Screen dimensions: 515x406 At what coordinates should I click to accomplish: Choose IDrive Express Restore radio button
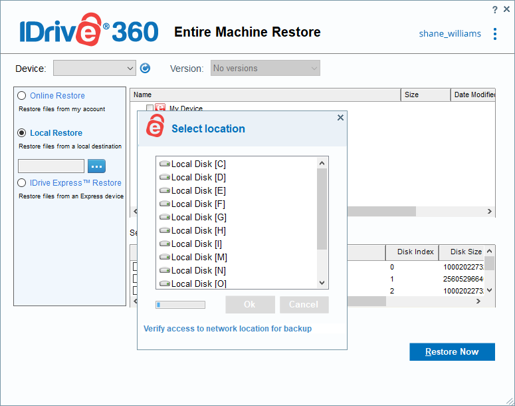(22, 182)
